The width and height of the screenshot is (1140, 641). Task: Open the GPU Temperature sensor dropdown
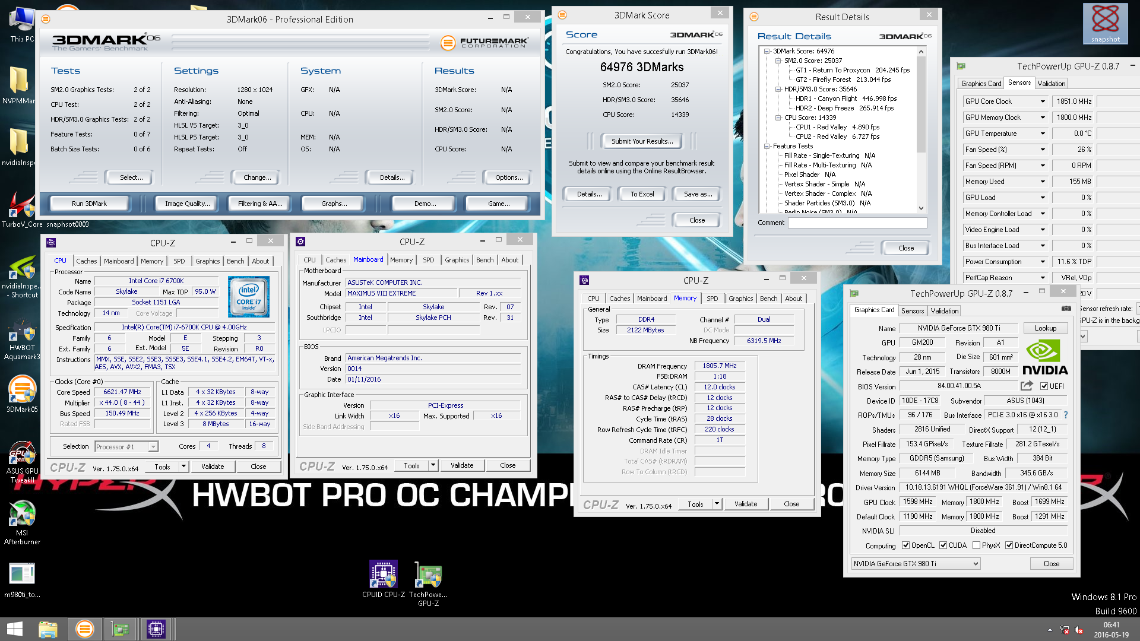[x=1043, y=134]
